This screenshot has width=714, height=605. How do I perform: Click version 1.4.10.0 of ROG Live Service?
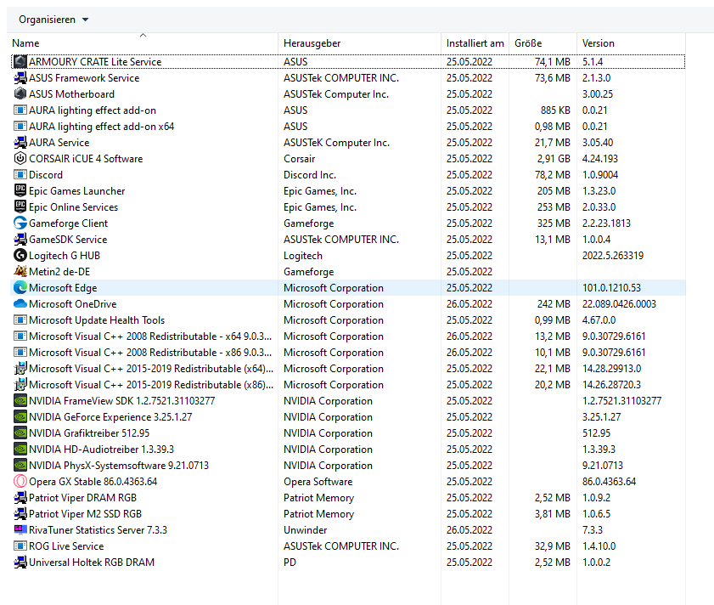click(599, 546)
